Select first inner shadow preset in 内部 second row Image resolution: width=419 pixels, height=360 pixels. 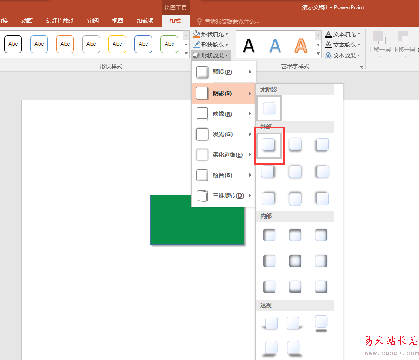tap(269, 261)
